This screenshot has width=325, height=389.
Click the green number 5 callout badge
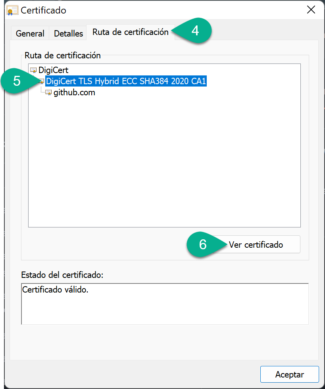click(17, 81)
